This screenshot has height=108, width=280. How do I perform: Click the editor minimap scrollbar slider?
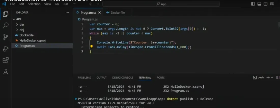(x=279, y=25)
